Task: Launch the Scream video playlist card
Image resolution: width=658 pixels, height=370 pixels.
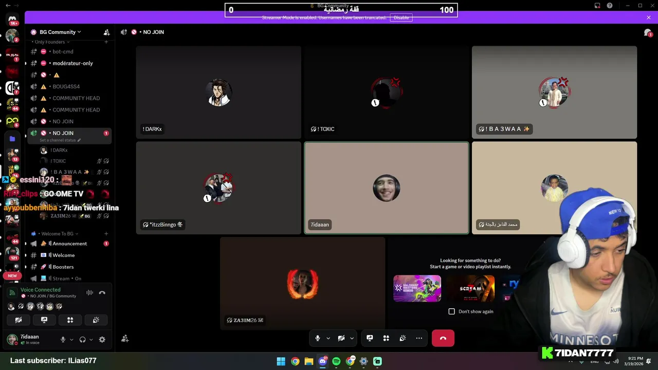Action: (x=470, y=288)
